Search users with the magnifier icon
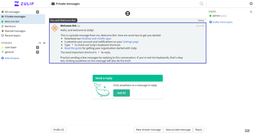This screenshot has width=256, height=134. coord(251,12)
